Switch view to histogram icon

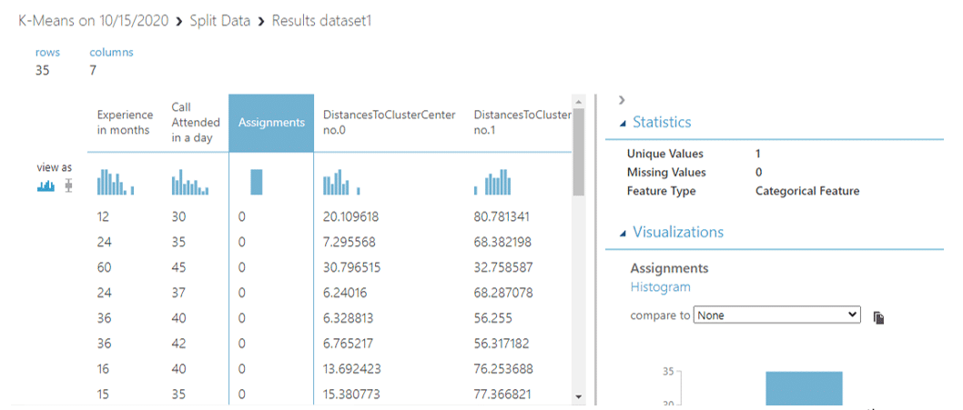(46, 185)
